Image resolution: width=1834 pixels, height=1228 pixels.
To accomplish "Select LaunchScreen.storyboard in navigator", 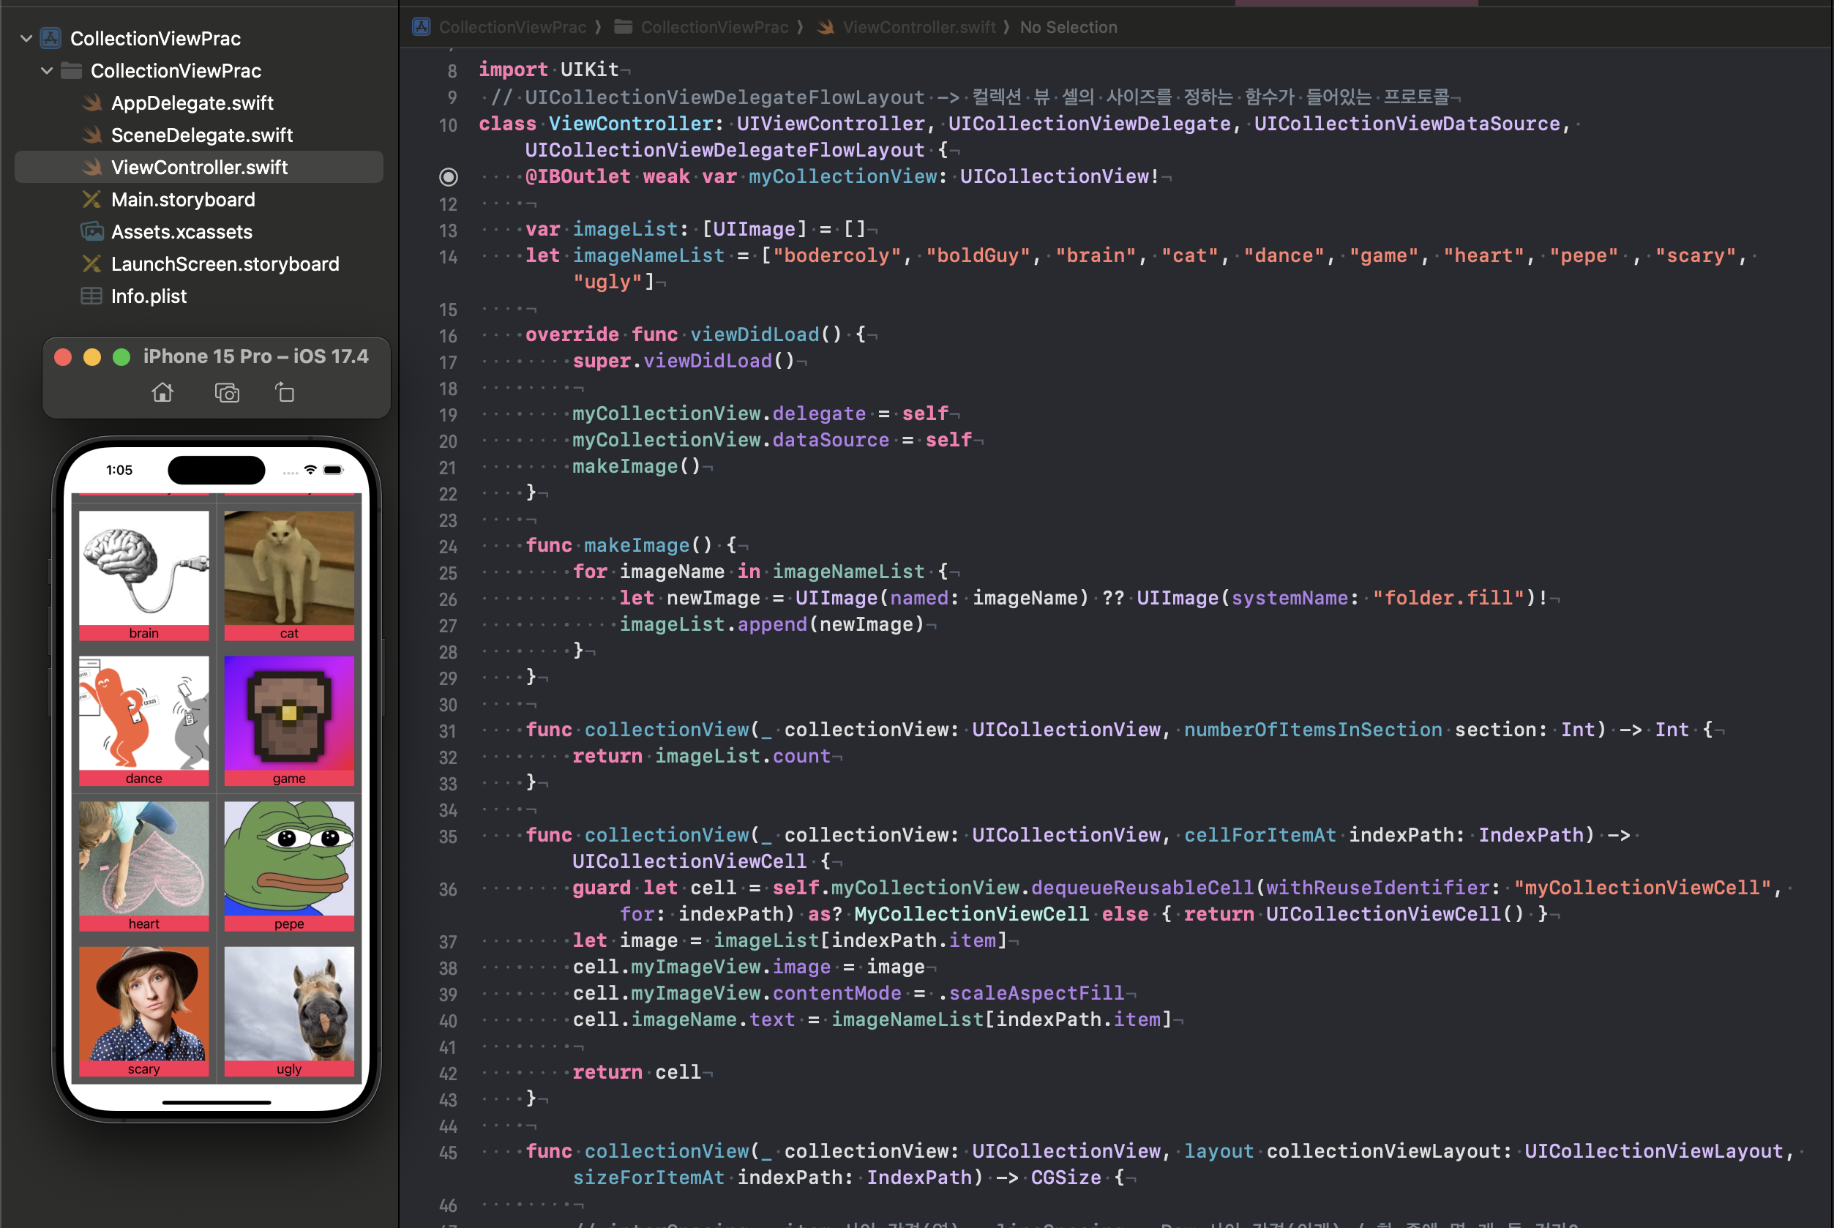I will [225, 264].
